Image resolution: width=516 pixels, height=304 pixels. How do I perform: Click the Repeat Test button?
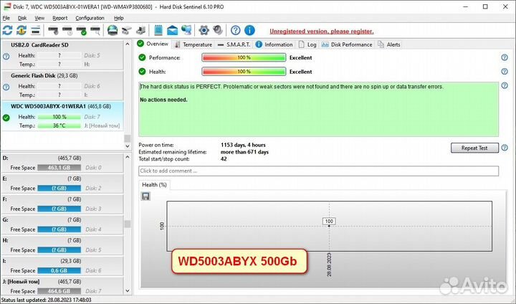[x=474, y=148]
